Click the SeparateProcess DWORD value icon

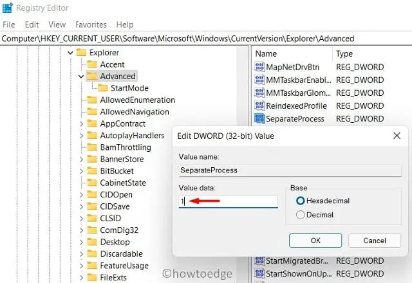point(259,118)
